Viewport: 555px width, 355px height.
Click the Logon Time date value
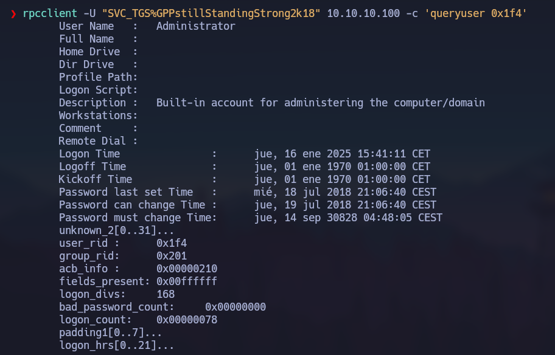342,154
